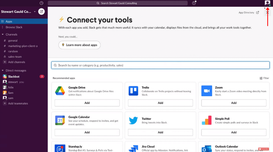Click Add channels text
Image resolution: width=273 pixels, height=152 pixels.
pos(17,62)
